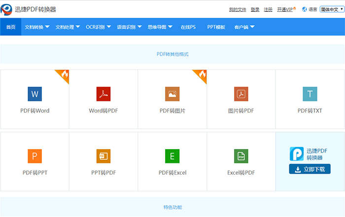Select the PDF转图片 picture icon
This screenshot has height=217, width=345.
(x=172, y=94)
